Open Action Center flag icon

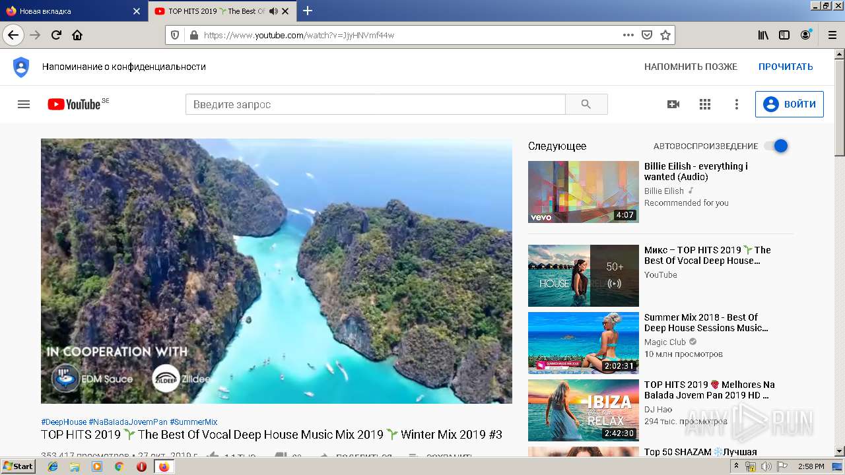(x=782, y=466)
